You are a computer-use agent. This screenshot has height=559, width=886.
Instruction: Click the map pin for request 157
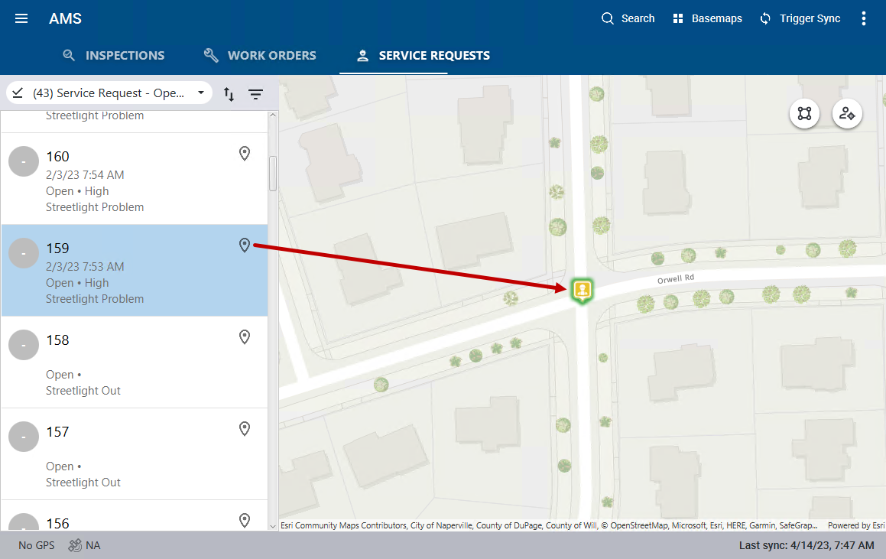(x=245, y=429)
